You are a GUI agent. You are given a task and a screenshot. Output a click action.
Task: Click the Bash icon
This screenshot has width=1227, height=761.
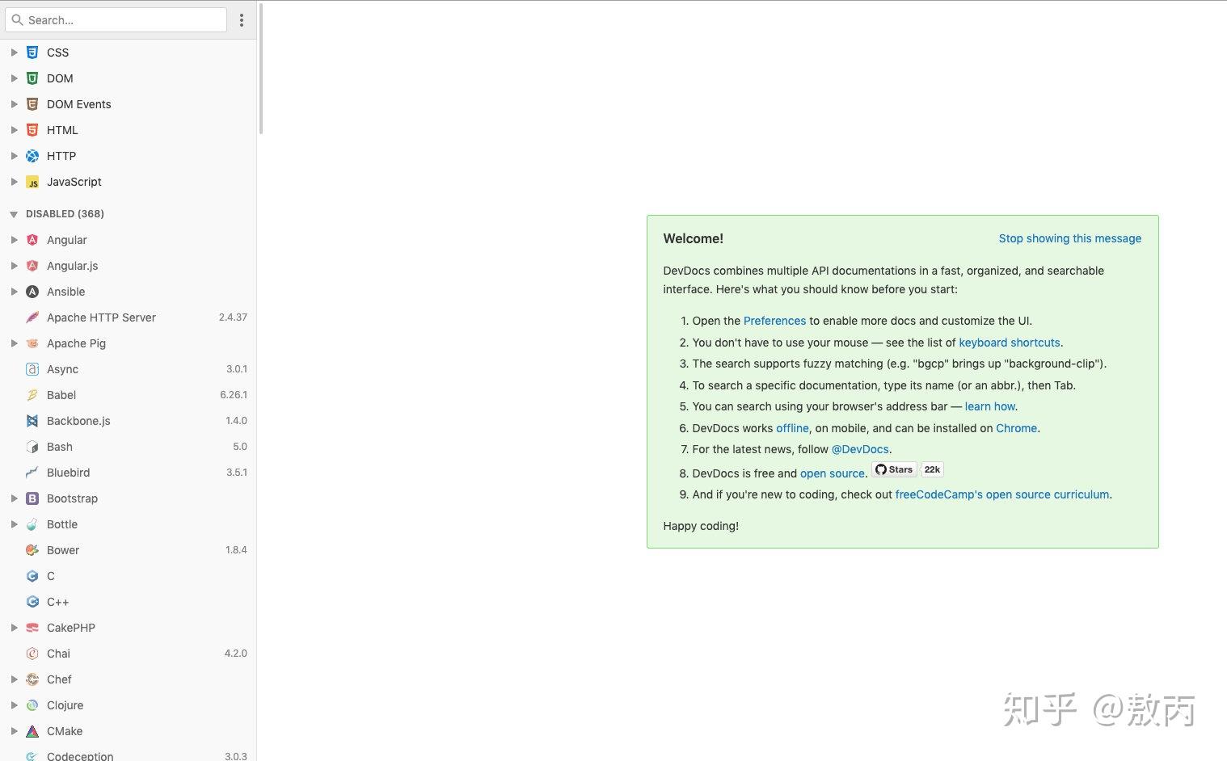click(x=32, y=447)
